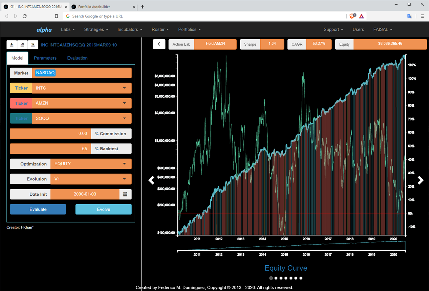Click the chart range navigator bar
This screenshot has height=291, width=429.
[x=291, y=246]
